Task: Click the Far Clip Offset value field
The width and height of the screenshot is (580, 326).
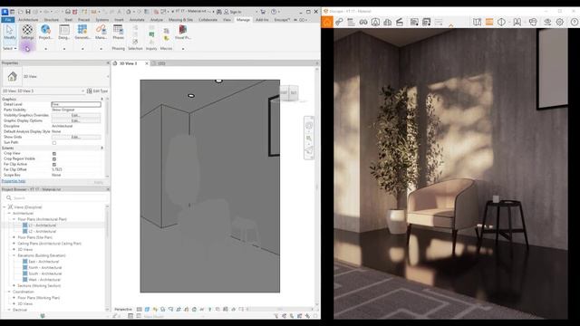Action: pyautogui.click(x=76, y=169)
